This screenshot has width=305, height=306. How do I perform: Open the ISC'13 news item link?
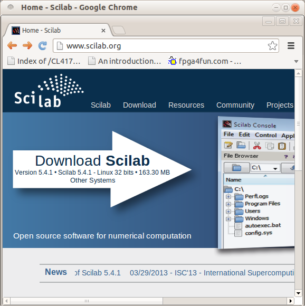point(212,273)
